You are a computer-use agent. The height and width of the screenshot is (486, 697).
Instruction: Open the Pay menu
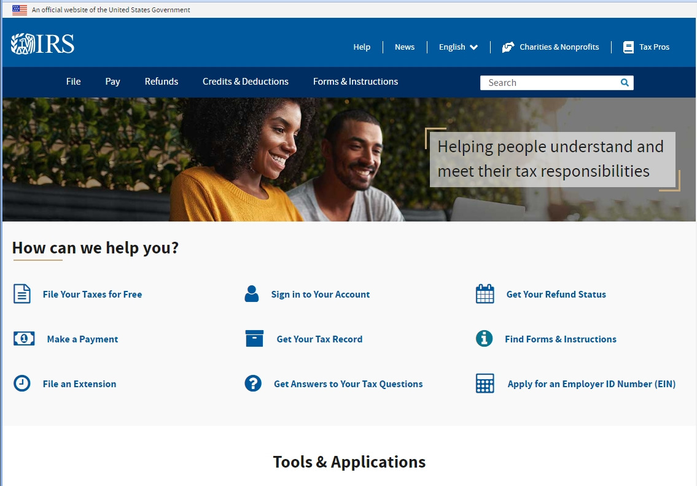[x=112, y=82]
